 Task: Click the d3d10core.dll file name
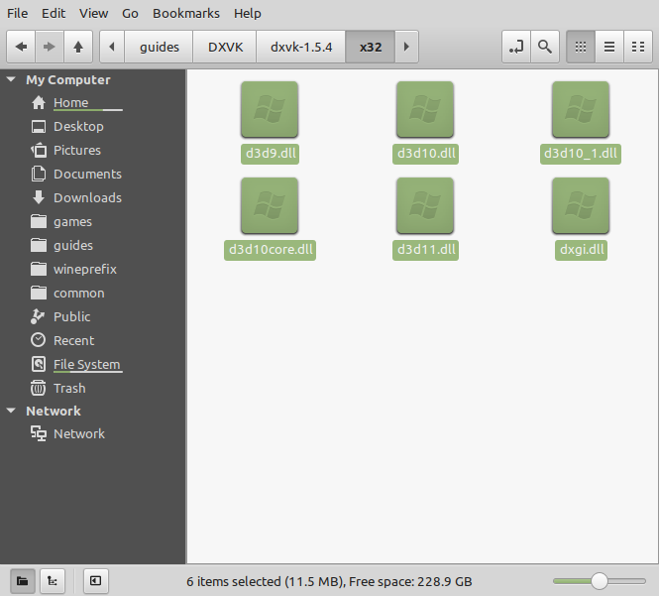[271, 250]
